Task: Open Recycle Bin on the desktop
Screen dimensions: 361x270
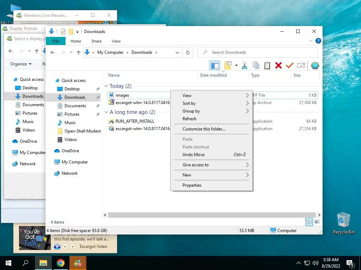Action: pos(343,223)
